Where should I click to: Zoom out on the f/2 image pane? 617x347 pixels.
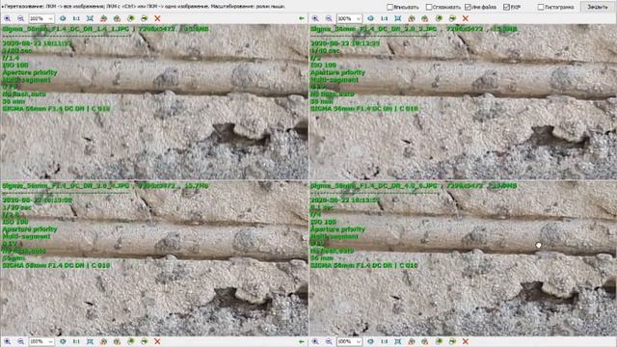(x=329, y=18)
